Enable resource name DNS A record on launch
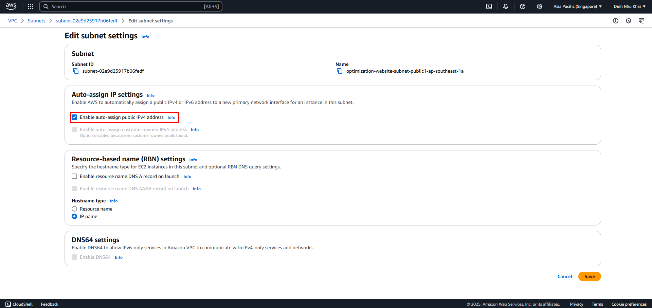652x308 pixels. [74, 176]
